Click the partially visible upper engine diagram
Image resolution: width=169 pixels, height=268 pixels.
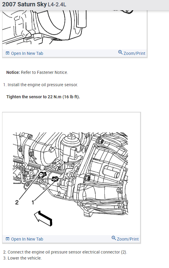(x=75, y=27)
